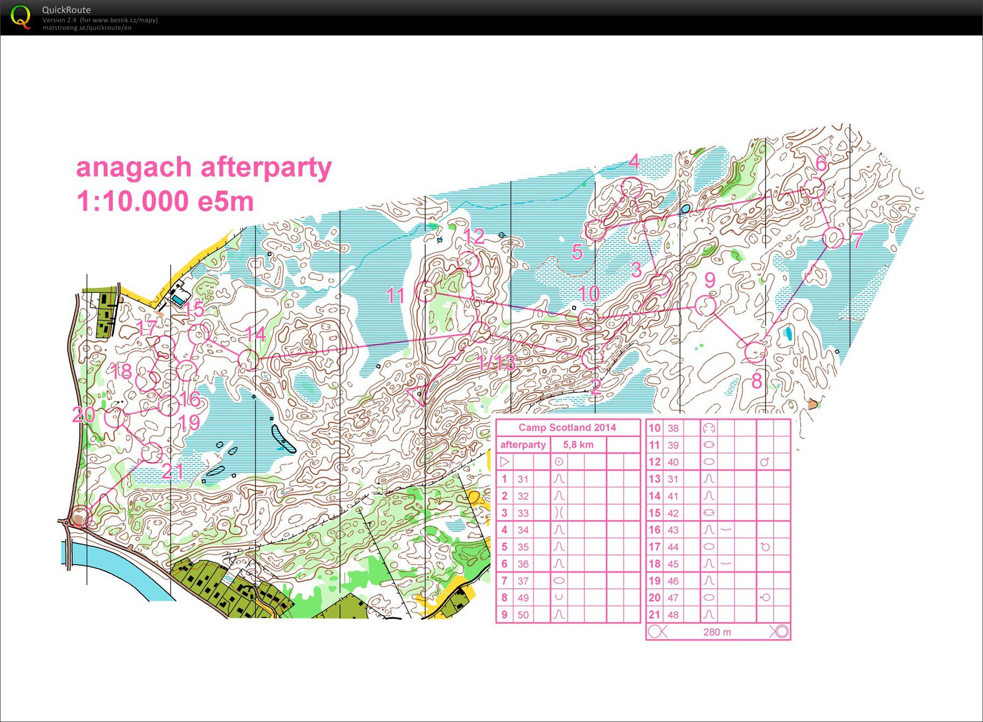
Task: Click the depression symbol in table row 8
Action: point(559,597)
